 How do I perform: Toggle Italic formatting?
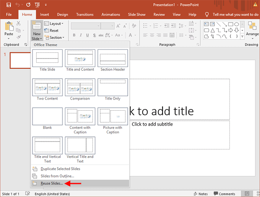click(81, 35)
